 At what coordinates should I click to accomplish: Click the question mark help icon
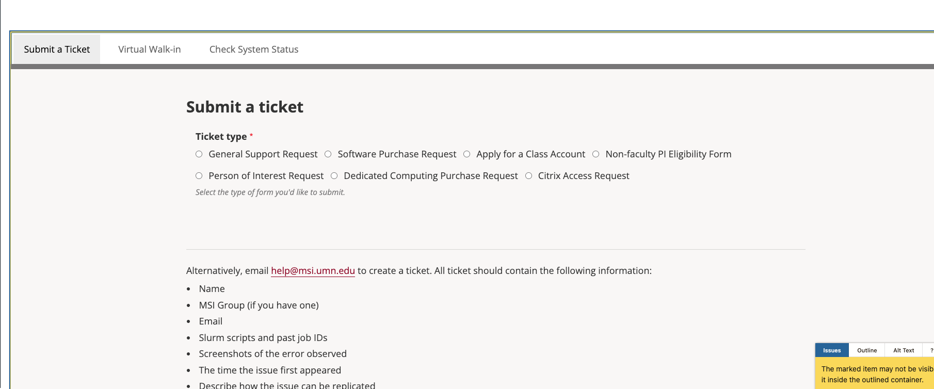pyautogui.click(x=931, y=350)
